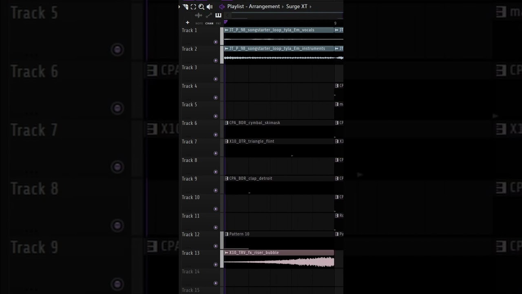The height and width of the screenshot is (294, 522).
Task: Disable Track 7 using its mute dot
Action: point(216,154)
